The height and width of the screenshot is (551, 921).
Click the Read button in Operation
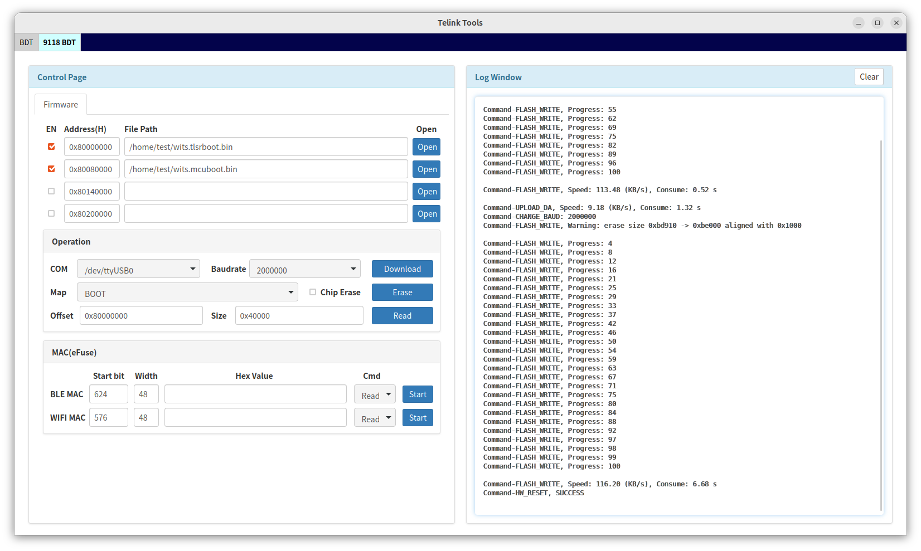pyautogui.click(x=403, y=316)
